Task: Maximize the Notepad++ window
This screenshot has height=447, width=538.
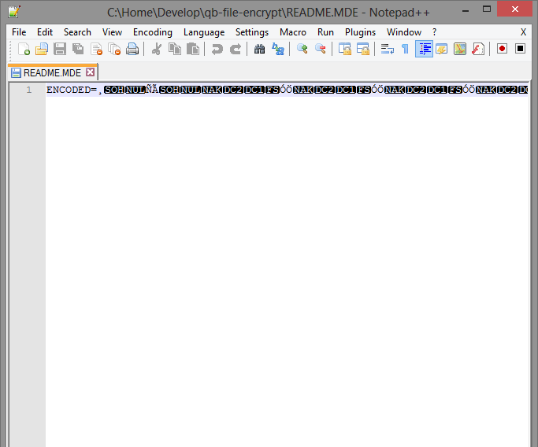Action: tap(487, 9)
